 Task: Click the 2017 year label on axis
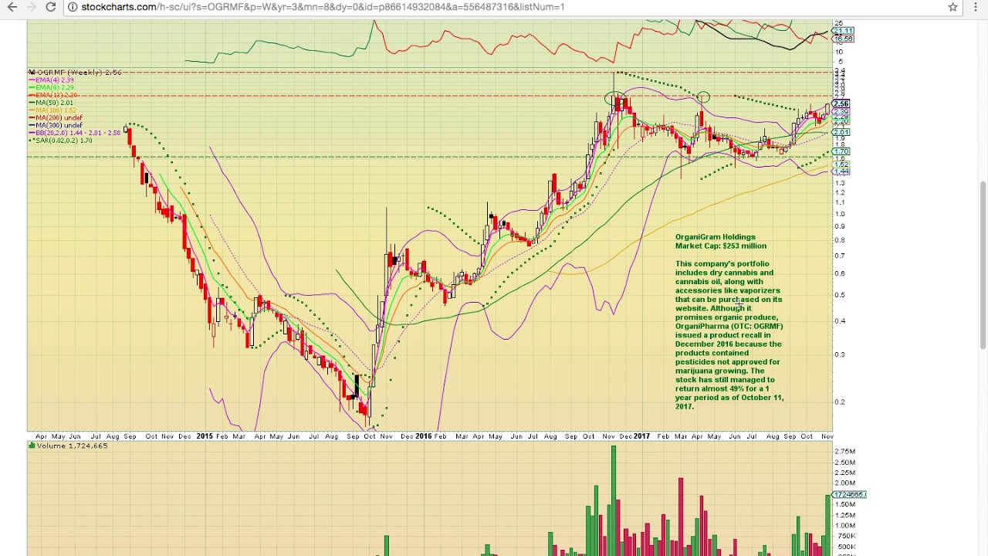[x=641, y=436]
